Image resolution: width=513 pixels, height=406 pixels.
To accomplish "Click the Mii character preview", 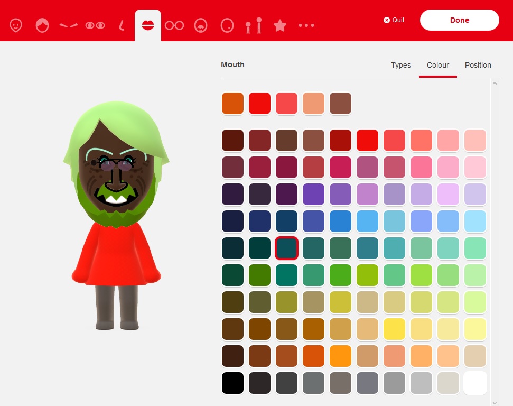I will (x=116, y=216).
